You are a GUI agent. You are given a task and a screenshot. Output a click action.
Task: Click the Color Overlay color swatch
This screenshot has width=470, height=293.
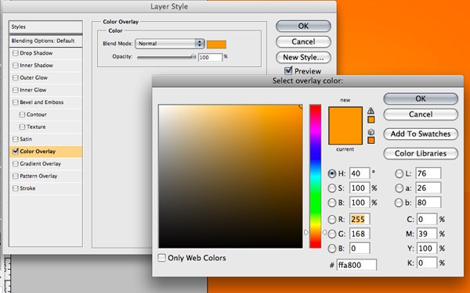click(x=216, y=45)
